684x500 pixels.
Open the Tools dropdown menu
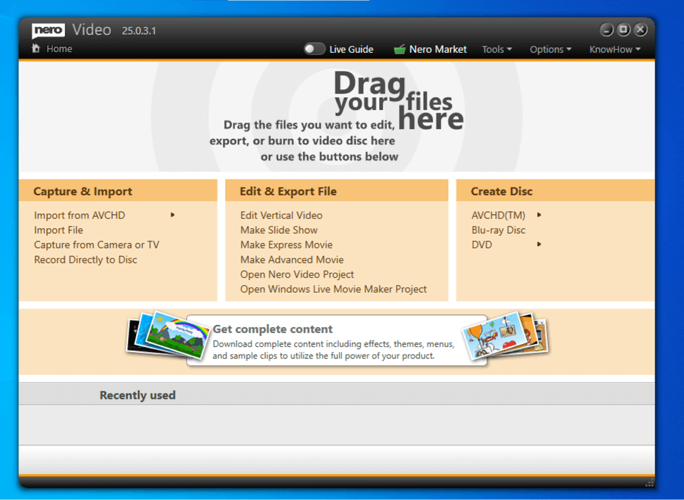(497, 49)
